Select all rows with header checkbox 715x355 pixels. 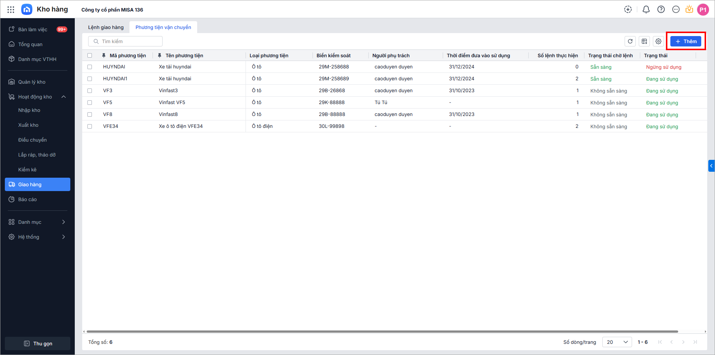click(x=90, y=55)
